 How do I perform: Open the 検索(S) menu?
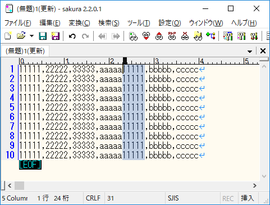click(x=109, y=23)
